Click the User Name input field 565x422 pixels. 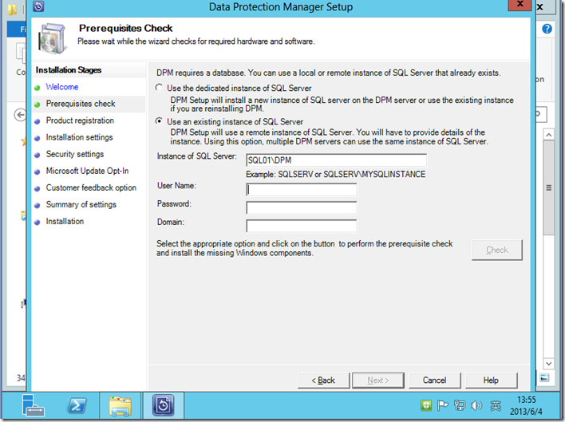click(x=302, y=189)
